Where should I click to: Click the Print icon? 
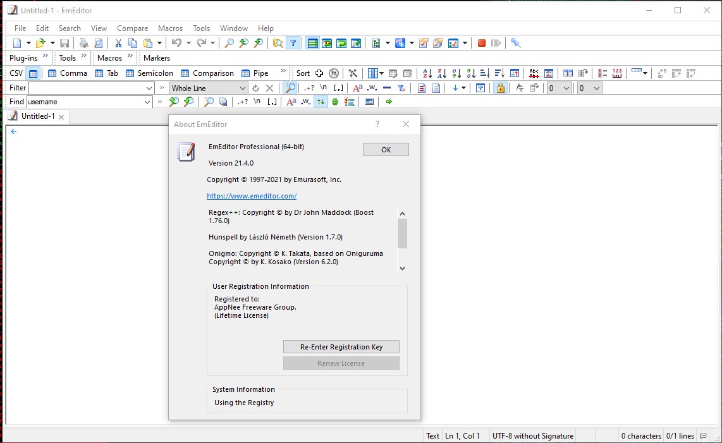83,43
